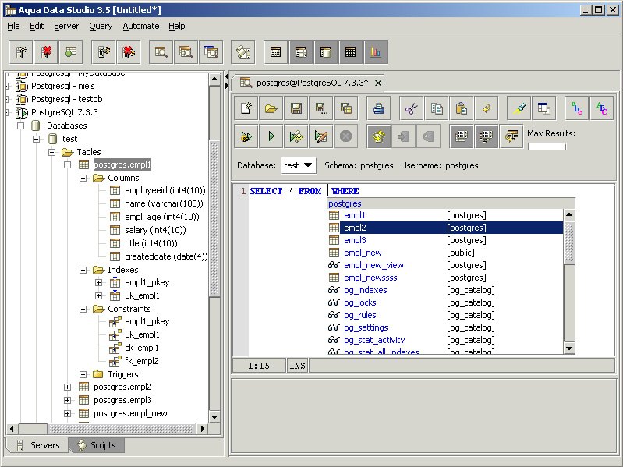
Task: Click down arrow of autocomplete list scrollbar
Action: (x=568, y=348)
